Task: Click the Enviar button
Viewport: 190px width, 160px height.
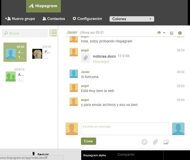Action: click(x=89, y=141)
